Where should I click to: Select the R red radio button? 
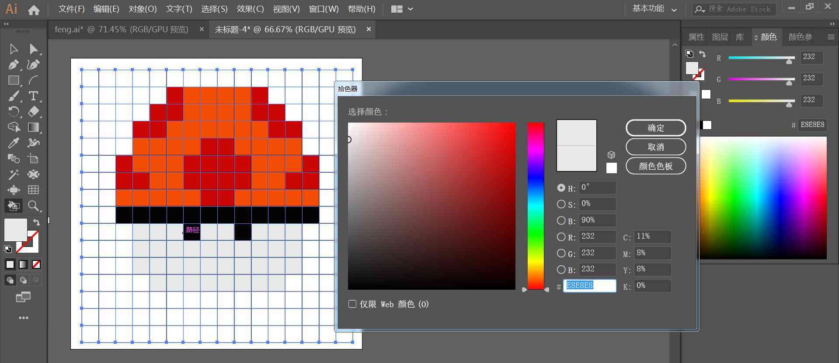coord(561,237)
